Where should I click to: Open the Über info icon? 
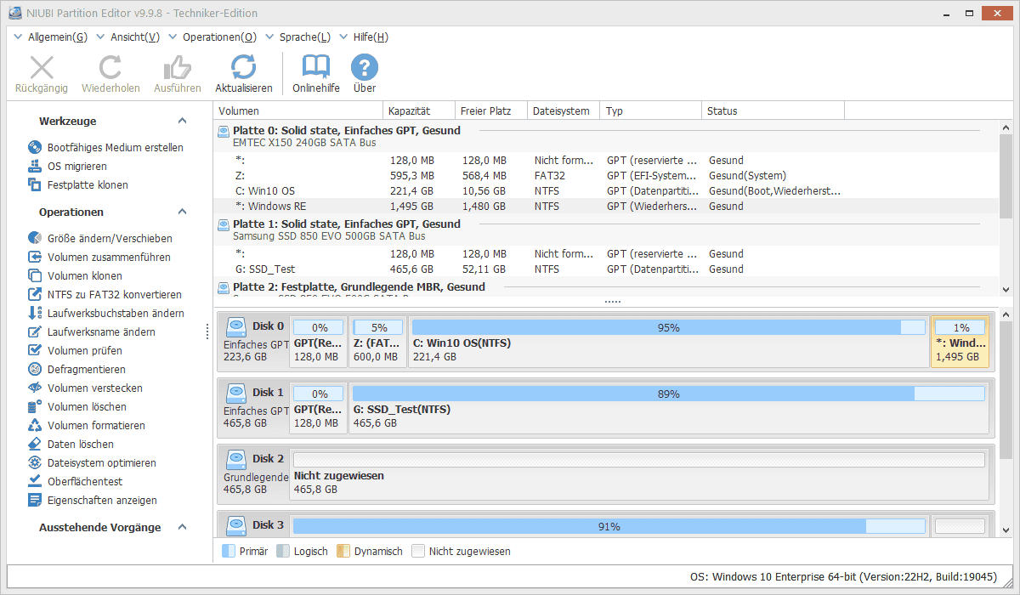pyautogui.click(x=365, y=68)
